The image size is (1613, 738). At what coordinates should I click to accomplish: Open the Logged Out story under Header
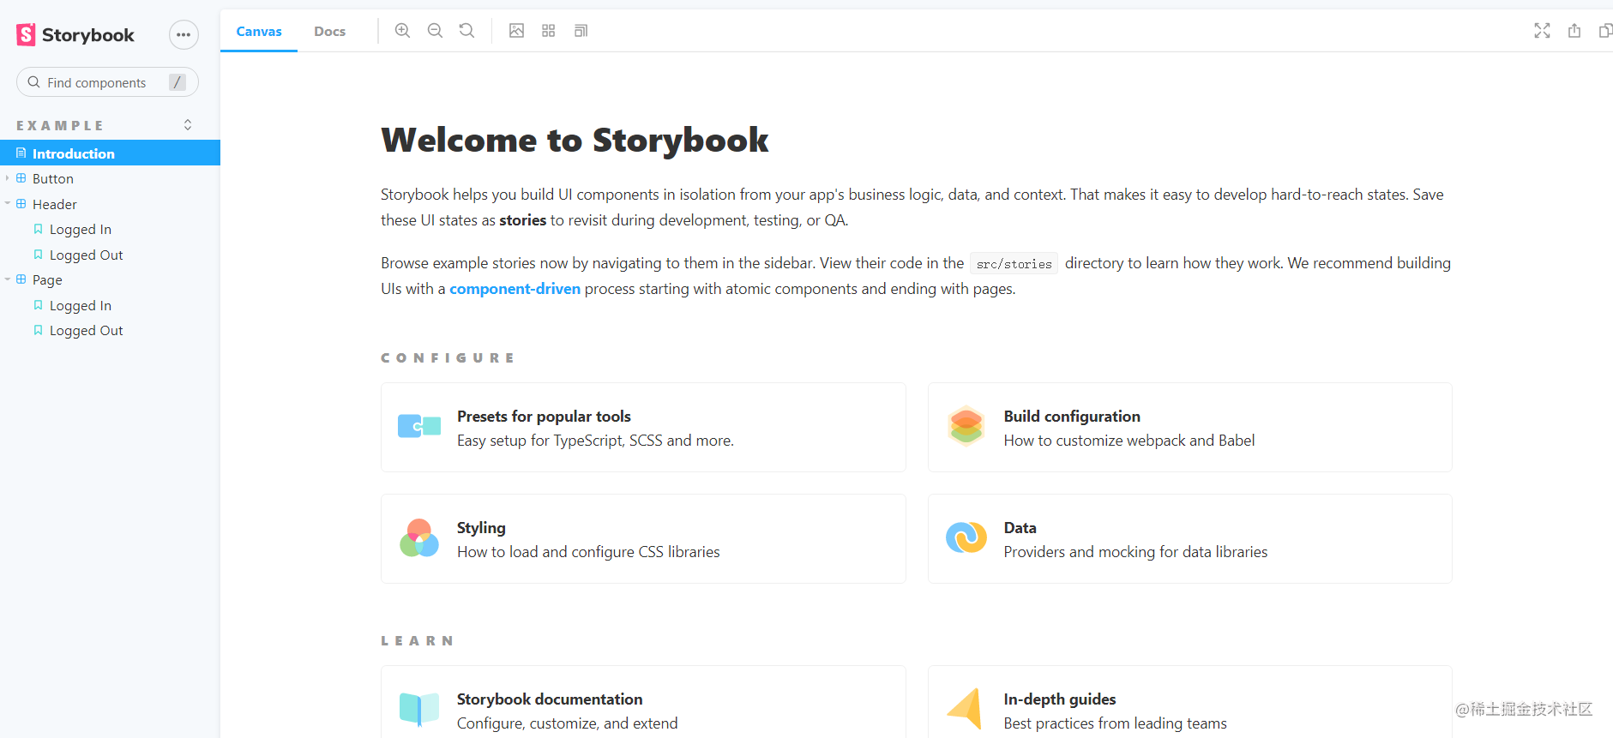(86, 255)
